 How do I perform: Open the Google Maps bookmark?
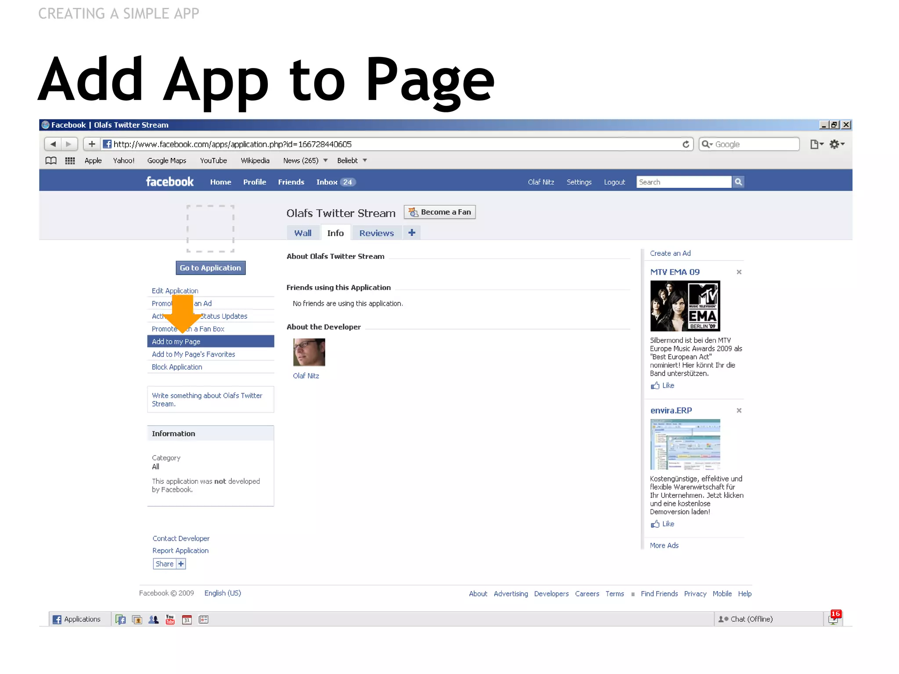click(x=167, y=161)
